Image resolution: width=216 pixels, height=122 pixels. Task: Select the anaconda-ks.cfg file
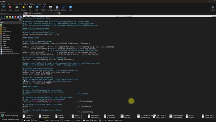click(x=6, y=49)
